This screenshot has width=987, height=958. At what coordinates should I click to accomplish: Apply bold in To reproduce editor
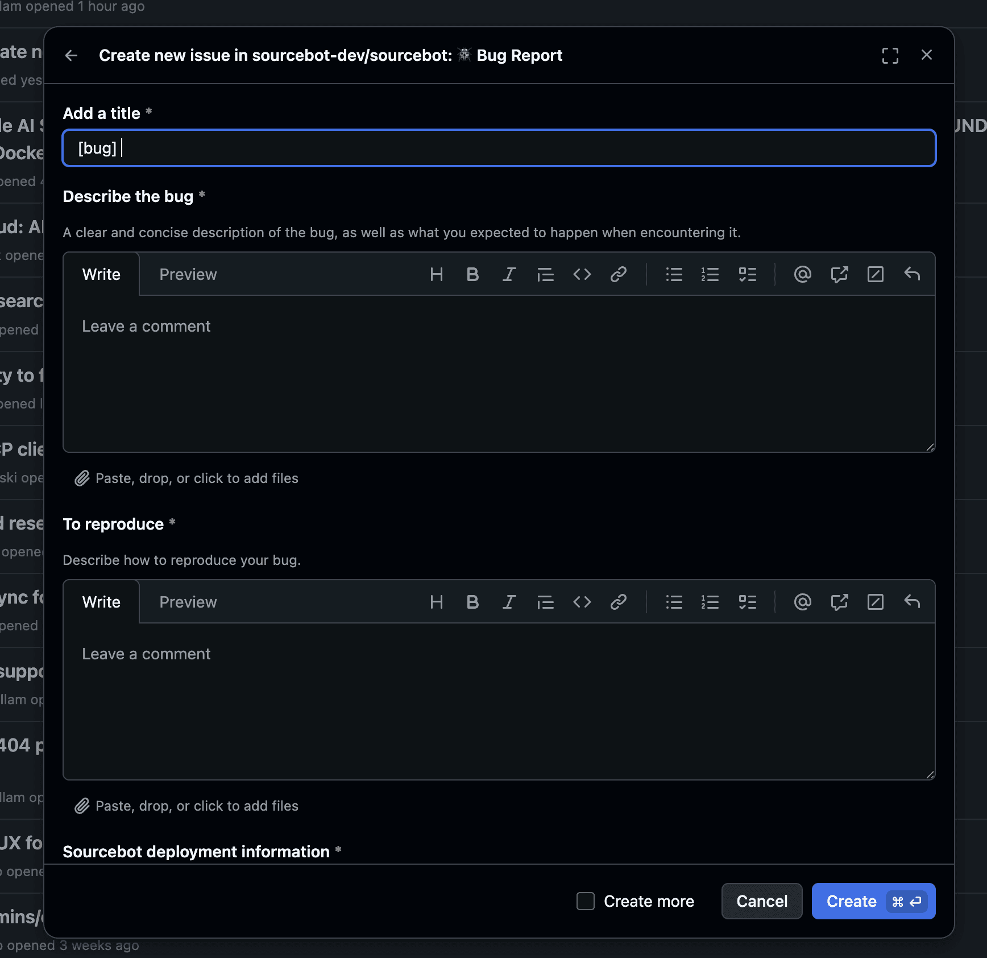click(x=472, y=602)
